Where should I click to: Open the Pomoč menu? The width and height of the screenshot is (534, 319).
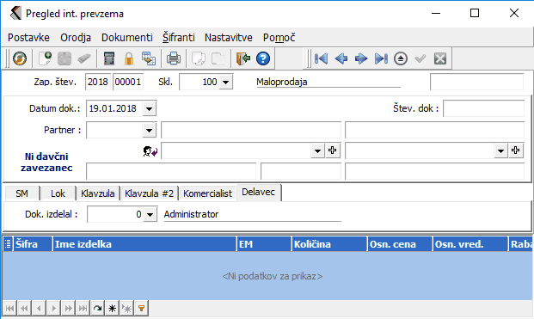point(279,38)
